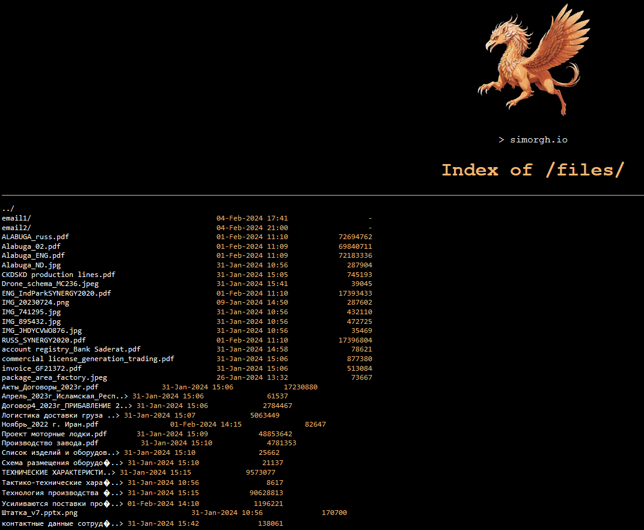Open the email1/ folder
The image size is (644, 530).
tap(16, 218)
